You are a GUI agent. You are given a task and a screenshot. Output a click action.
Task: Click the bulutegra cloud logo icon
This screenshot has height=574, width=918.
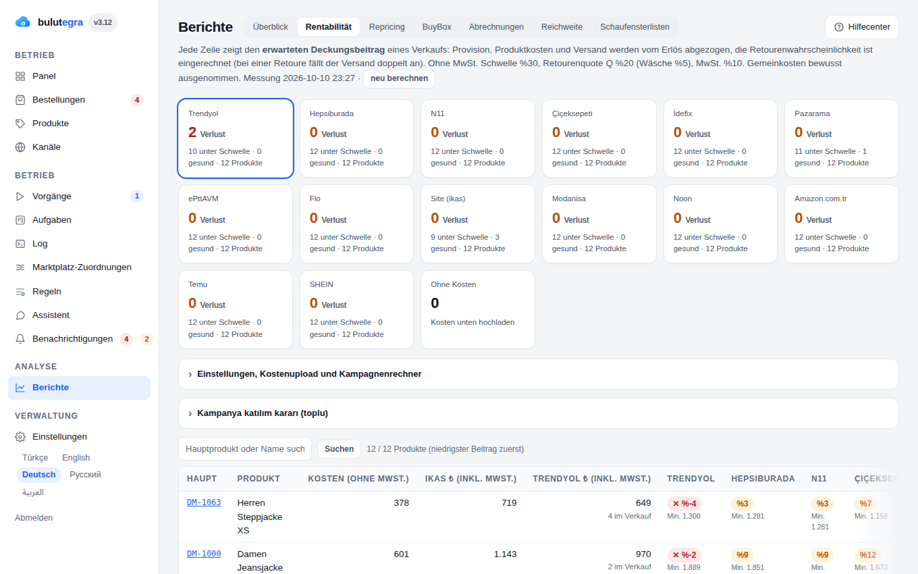23,22
